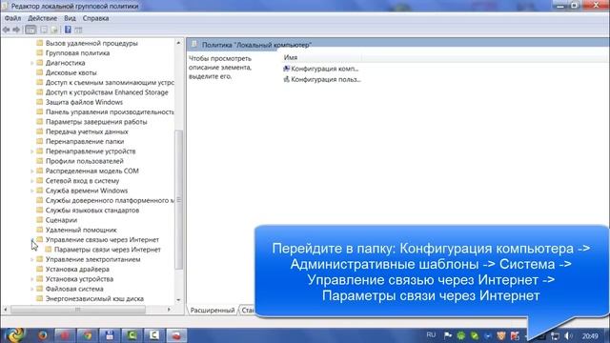Viewport: 610px width, 343px height.
Task: Click the RU language indicator in tray
Action: click(x=431, y=334)
